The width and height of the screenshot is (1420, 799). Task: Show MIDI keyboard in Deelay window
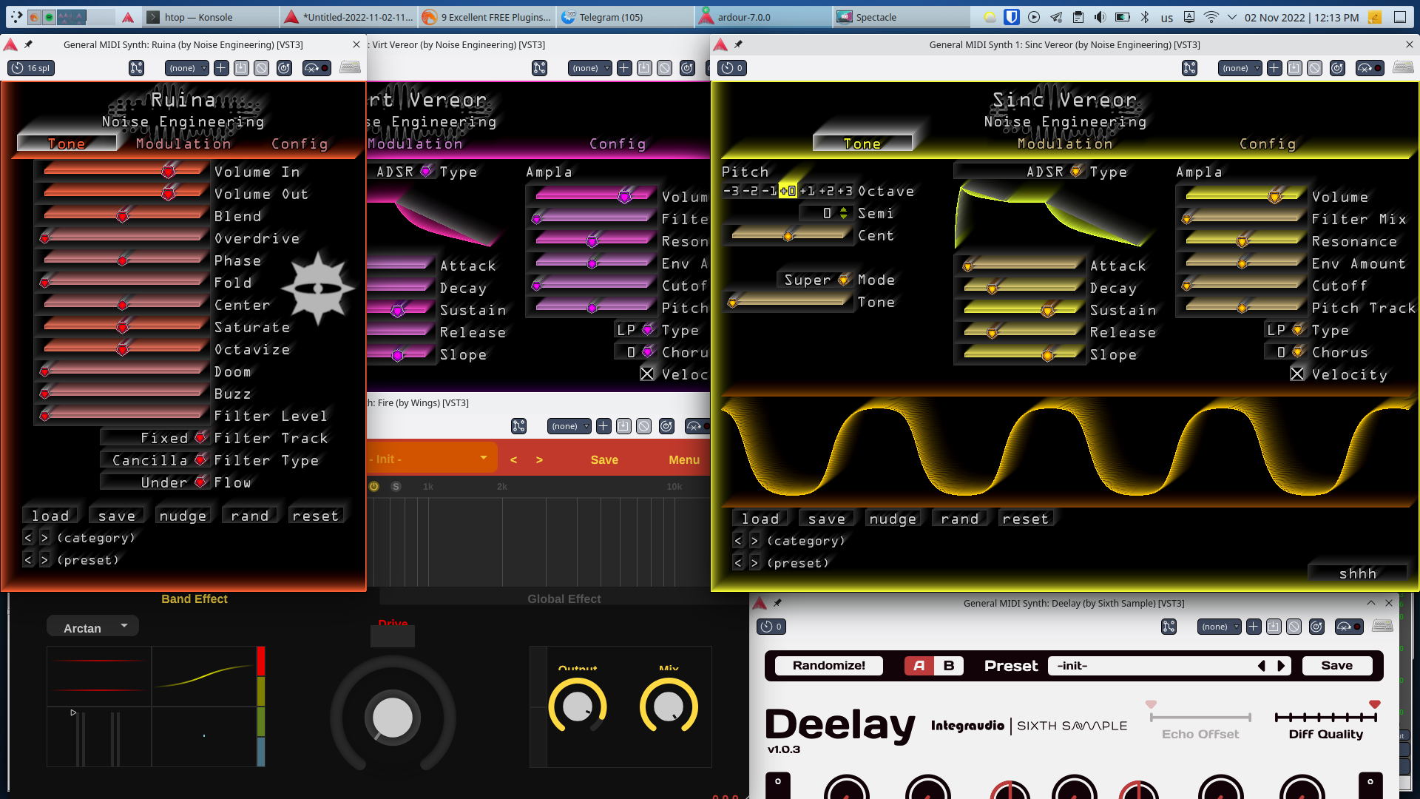tap(1382, 627)
